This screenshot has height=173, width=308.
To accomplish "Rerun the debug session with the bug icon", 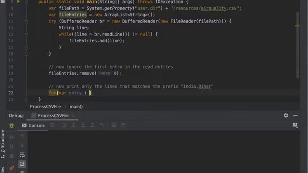I will coord(12,125).
